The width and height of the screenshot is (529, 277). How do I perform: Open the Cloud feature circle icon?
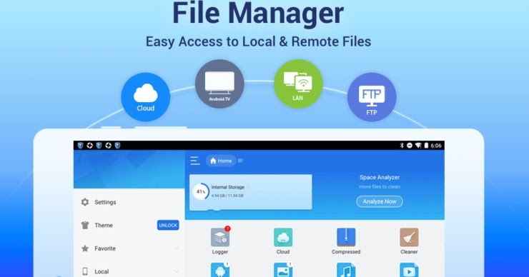(145, 96)
